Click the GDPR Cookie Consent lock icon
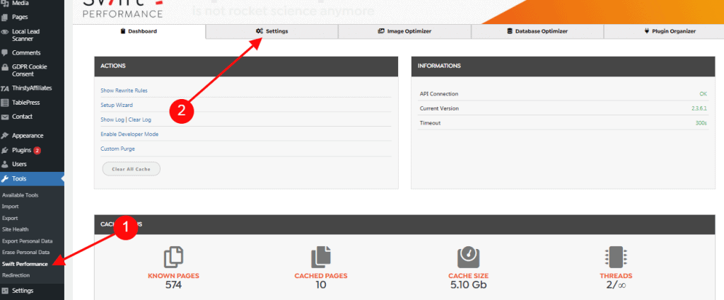Screen dimensions: 724x300 click(x=5, y=67)
